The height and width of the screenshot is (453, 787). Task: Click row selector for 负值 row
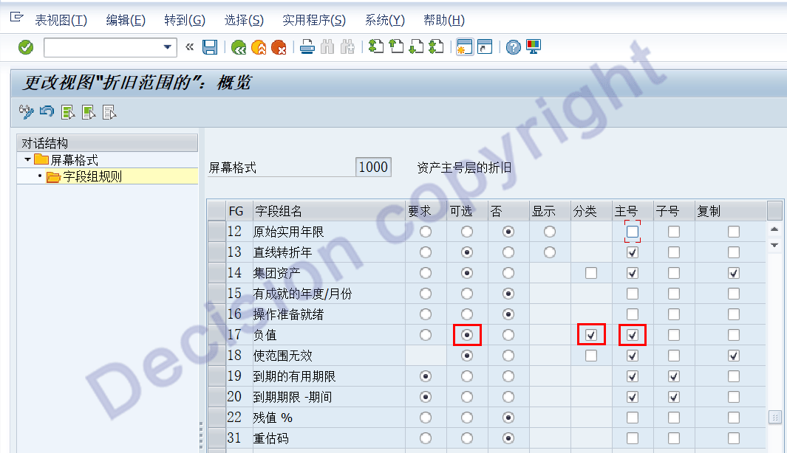[x=217, y=335]
